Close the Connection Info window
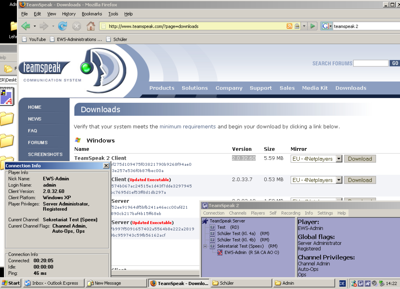 click(x=106, y=166)
